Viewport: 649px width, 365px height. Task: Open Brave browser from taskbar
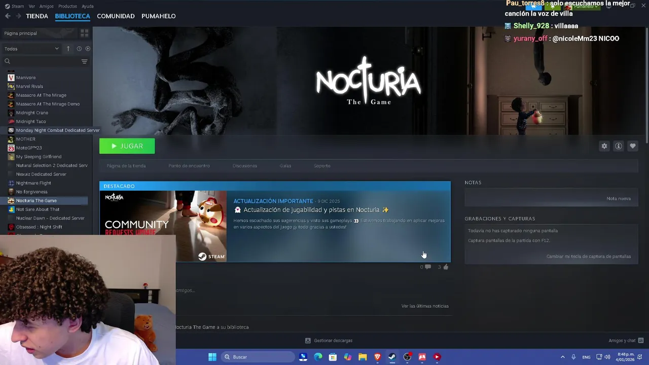[x=377, y=357]
